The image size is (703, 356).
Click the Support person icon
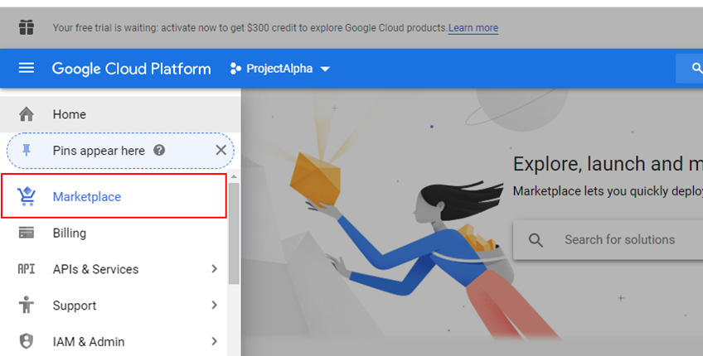pyautogui.click(x=27, y=305)
